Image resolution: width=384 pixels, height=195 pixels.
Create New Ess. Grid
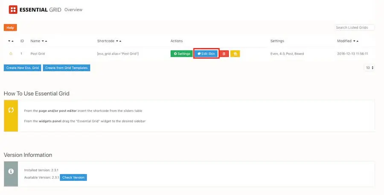[22, 68]
